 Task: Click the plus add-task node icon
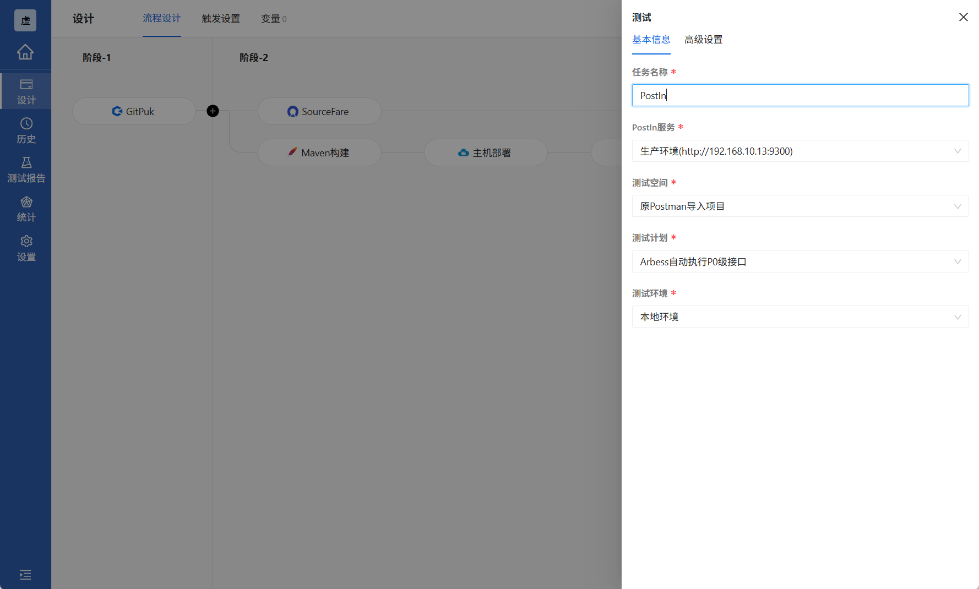coord(213,111)
